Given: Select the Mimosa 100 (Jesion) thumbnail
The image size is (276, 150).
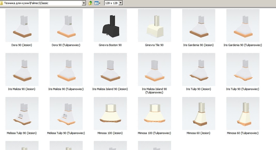Looking at the screenshot, I should [x=110, y=113].
